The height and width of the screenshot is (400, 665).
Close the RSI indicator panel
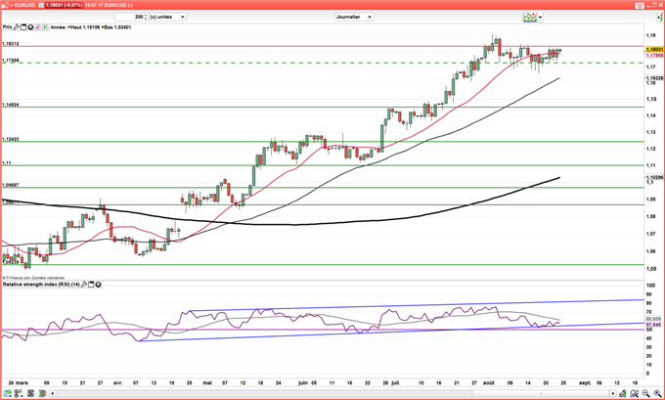point(98,285)
